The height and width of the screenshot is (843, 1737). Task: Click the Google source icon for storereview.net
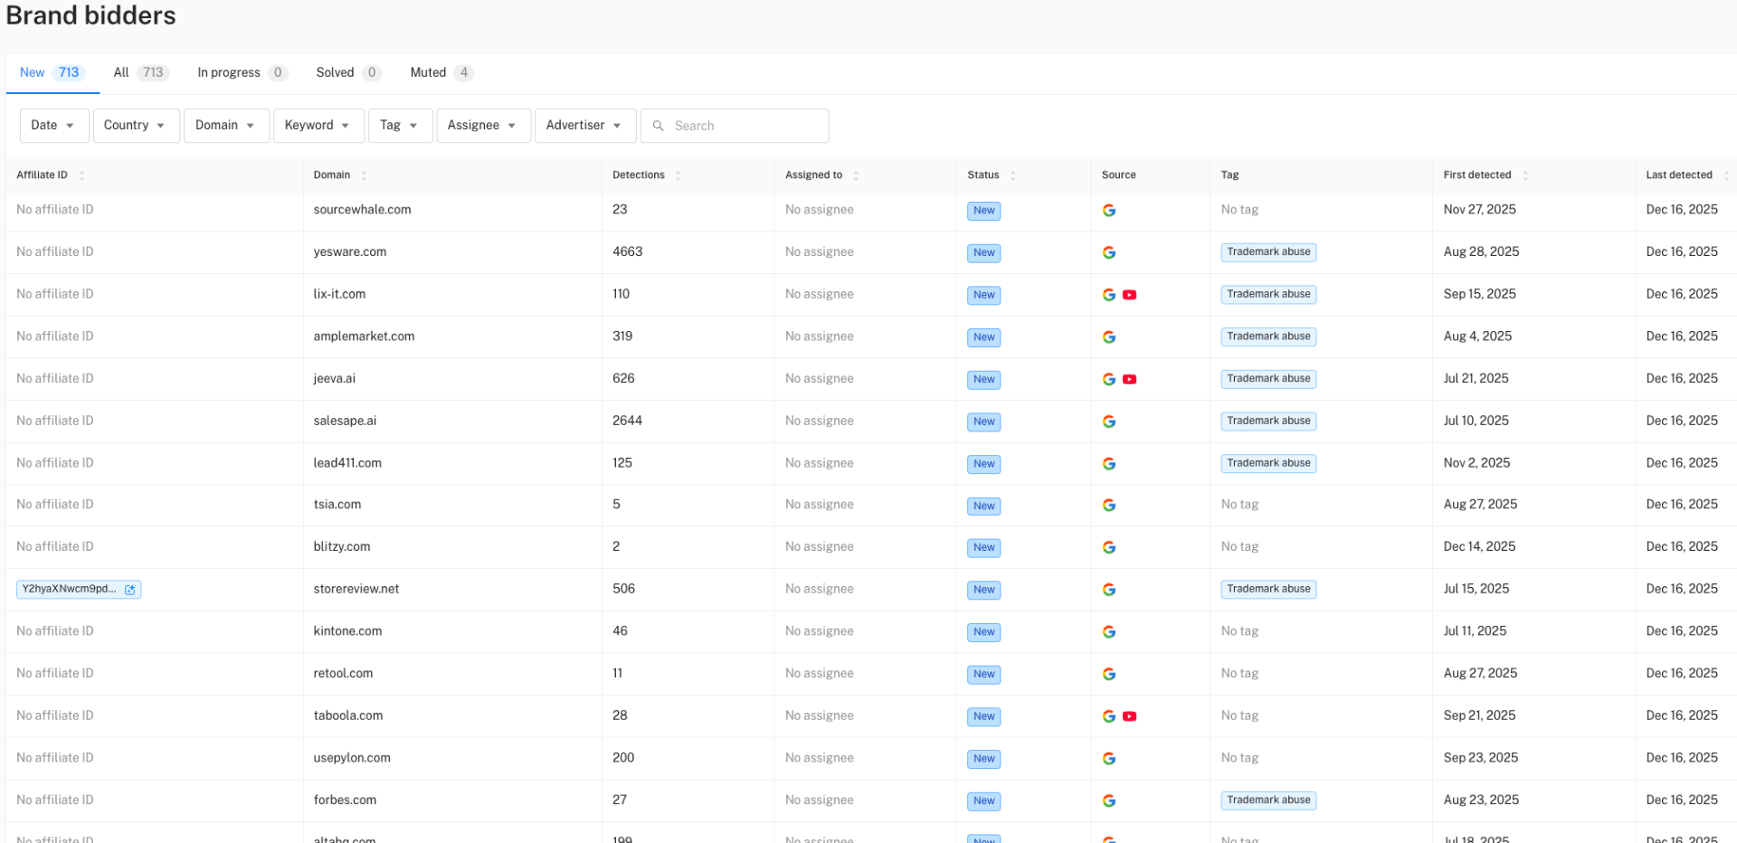click(x=1109, y=590)
